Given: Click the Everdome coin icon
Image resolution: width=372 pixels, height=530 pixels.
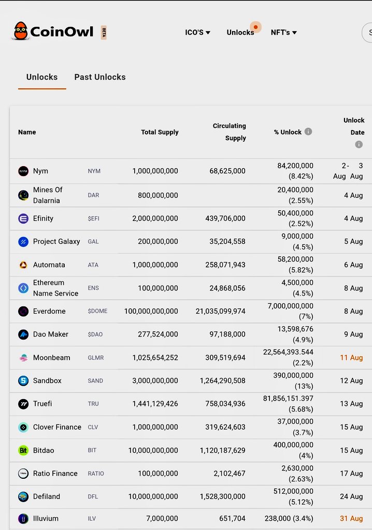Looking at the screenshot, I should tap(23, 311).
